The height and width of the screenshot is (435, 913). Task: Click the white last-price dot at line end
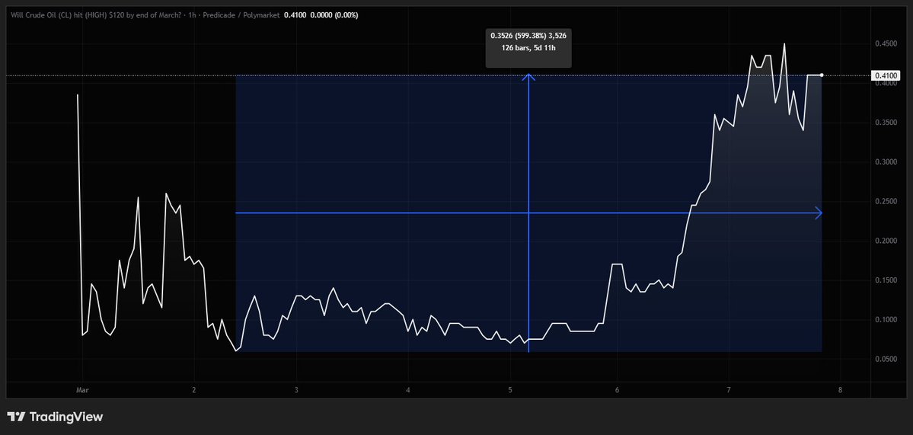pyautogui.click(x=822, y=75)
